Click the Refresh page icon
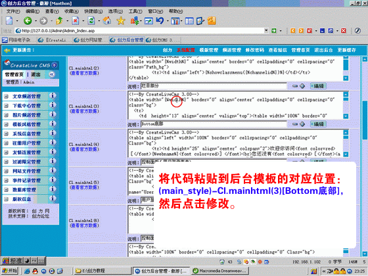This screenshot has width=368, height=276. click(91, 21)
